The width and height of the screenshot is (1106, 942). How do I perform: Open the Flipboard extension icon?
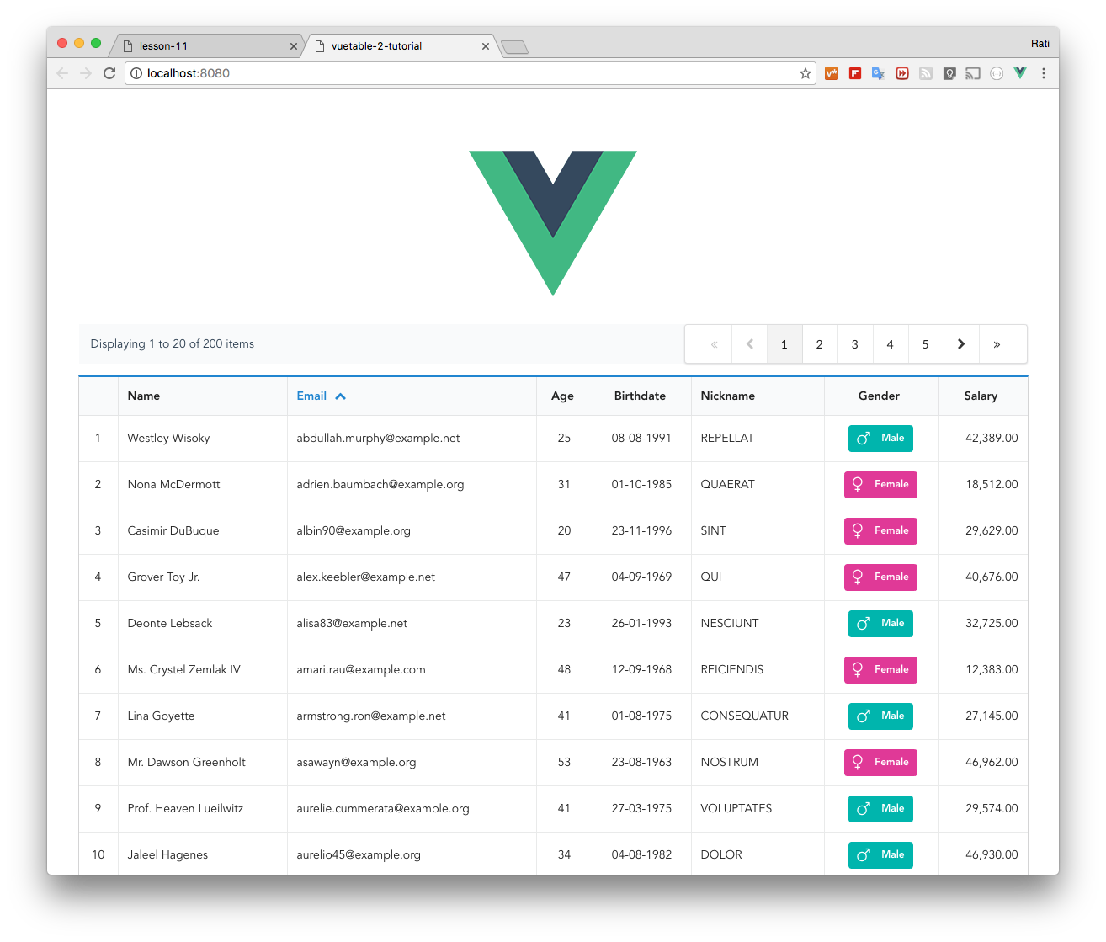(854, 73)
